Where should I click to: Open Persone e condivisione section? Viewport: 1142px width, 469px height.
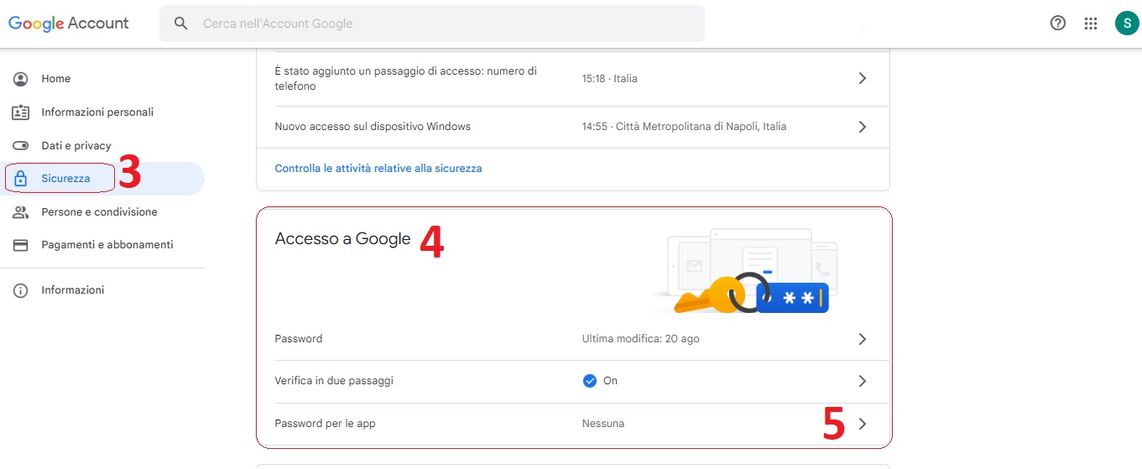coord(99,212)
